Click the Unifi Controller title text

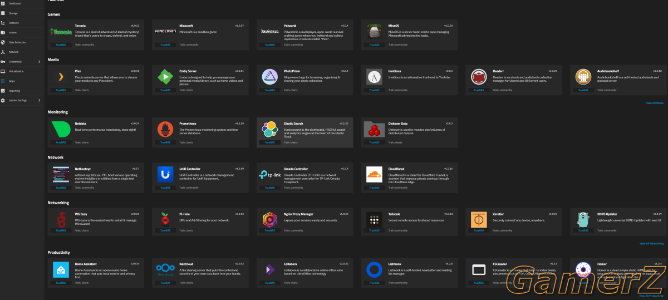[189, 168]
